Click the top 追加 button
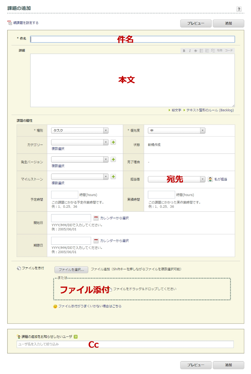Image resolution: width=251 pixels, height=374 pixels. (228, 23)
